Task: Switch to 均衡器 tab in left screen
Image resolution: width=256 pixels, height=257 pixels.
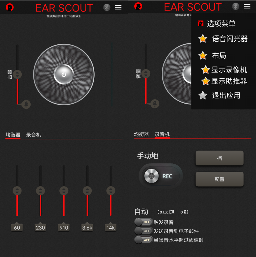Action: point(13,135)
